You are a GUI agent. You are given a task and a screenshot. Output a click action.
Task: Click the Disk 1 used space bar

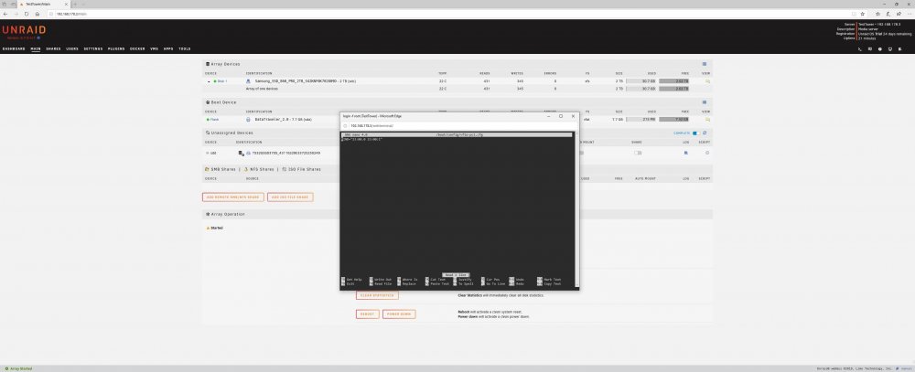[641, 81]
